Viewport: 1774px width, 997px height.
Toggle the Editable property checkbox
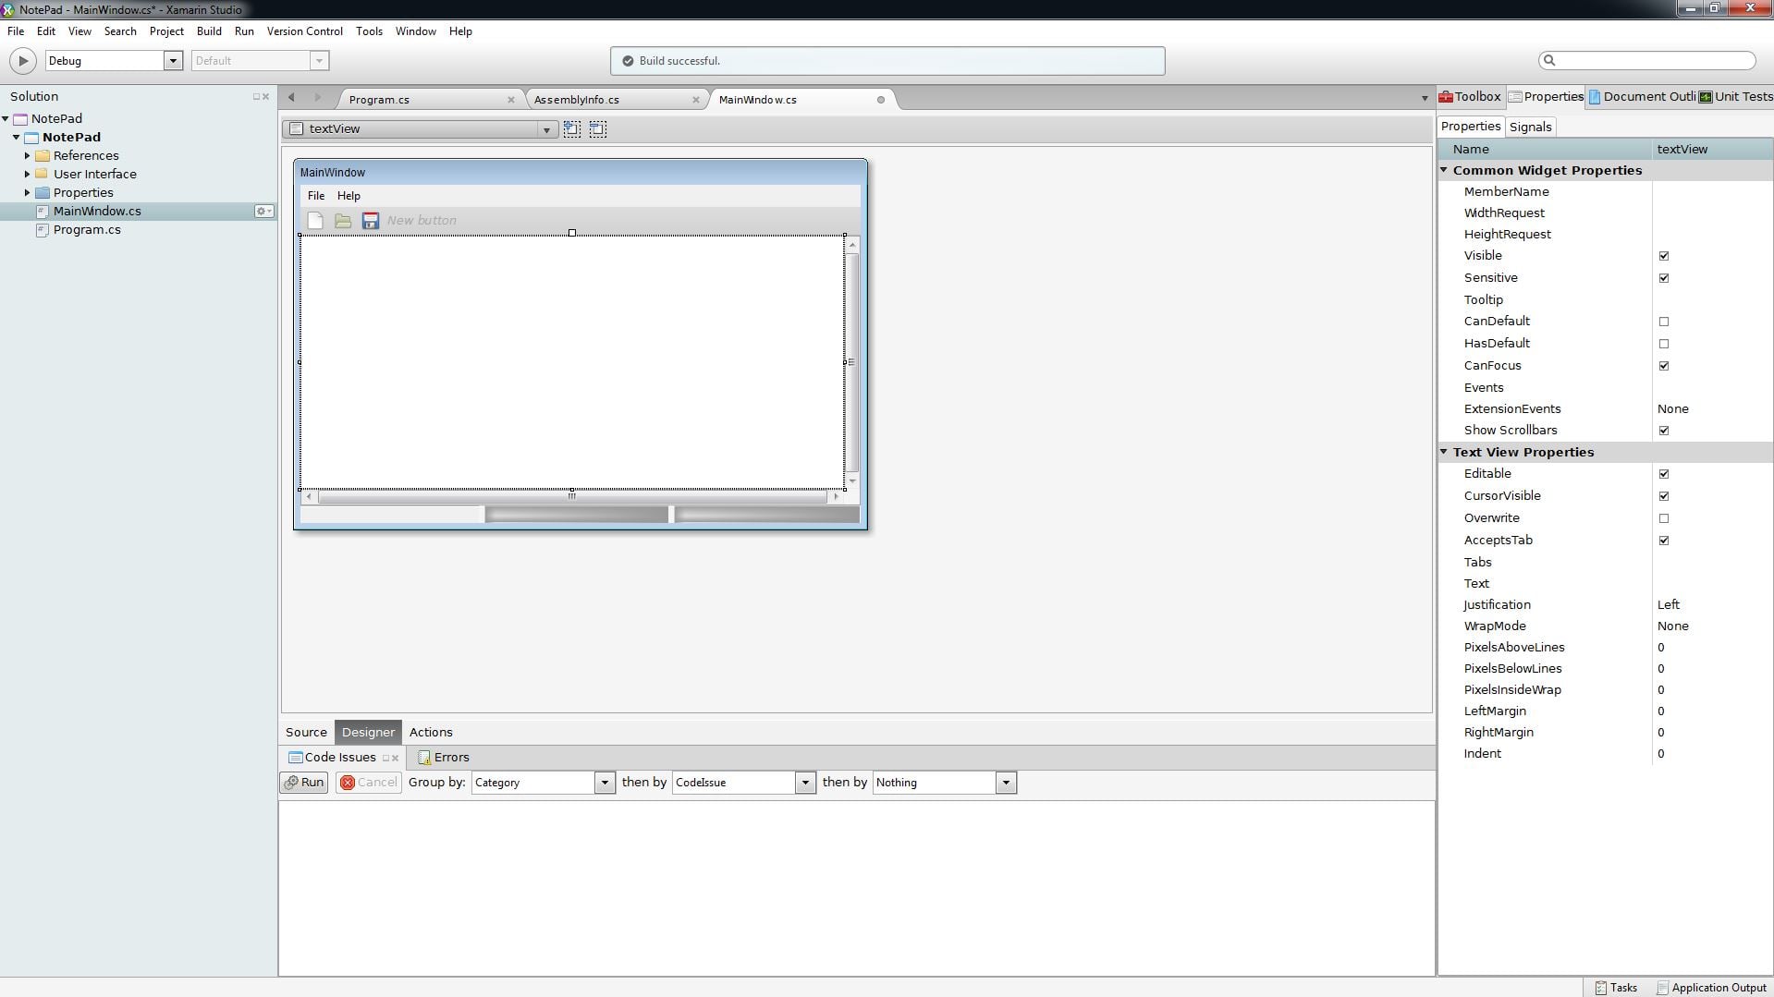pyautogui.click(x=1663, y=474)
